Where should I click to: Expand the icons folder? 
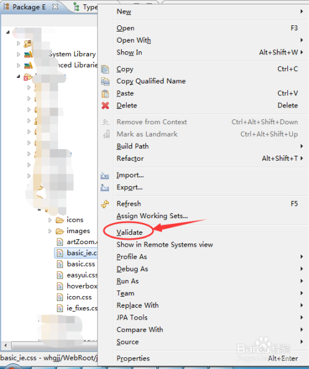[x=50, y=220]
